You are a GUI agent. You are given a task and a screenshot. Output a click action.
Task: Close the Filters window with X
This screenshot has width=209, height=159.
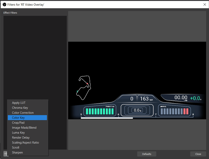(x=205, y=4)
